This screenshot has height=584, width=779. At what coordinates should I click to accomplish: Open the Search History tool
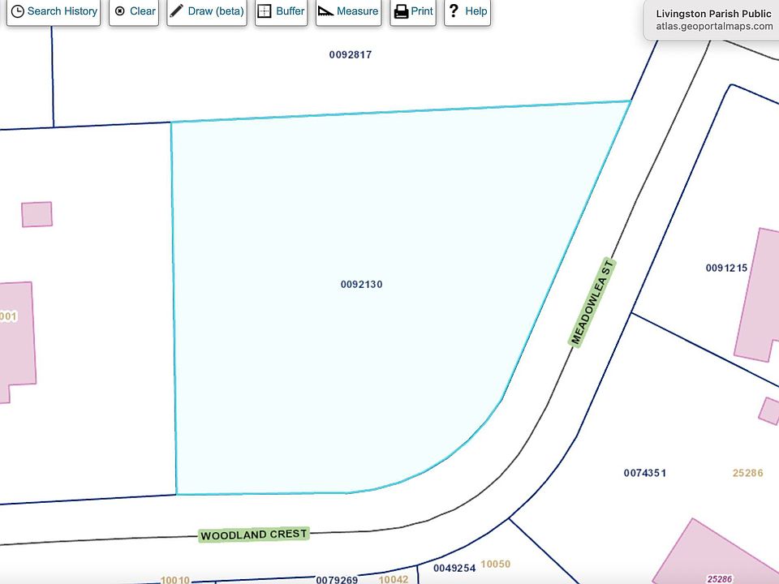pyautogui.click(x=54, y=11)
